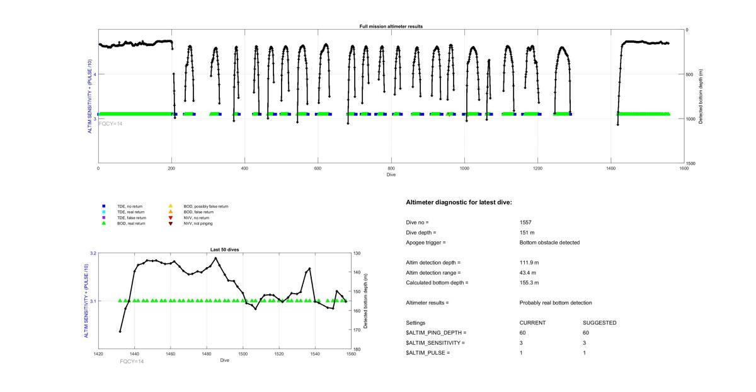Viewport: 756px width, 392px height.
Task: Click the '$ALTIM_SENSITIVITY =' setting name
Action: click(435, 343)
